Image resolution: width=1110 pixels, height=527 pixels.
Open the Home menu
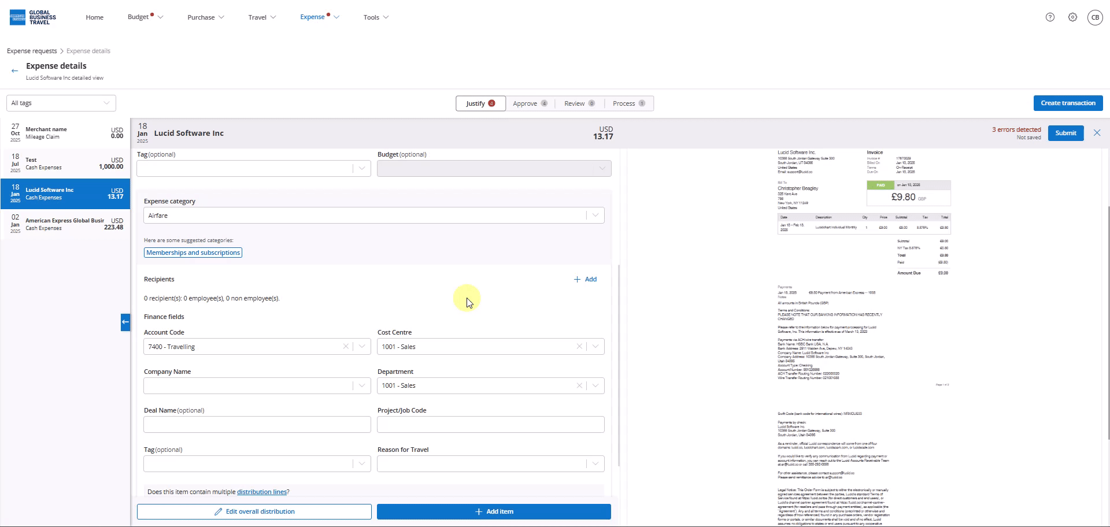click(x=95, y=17)
